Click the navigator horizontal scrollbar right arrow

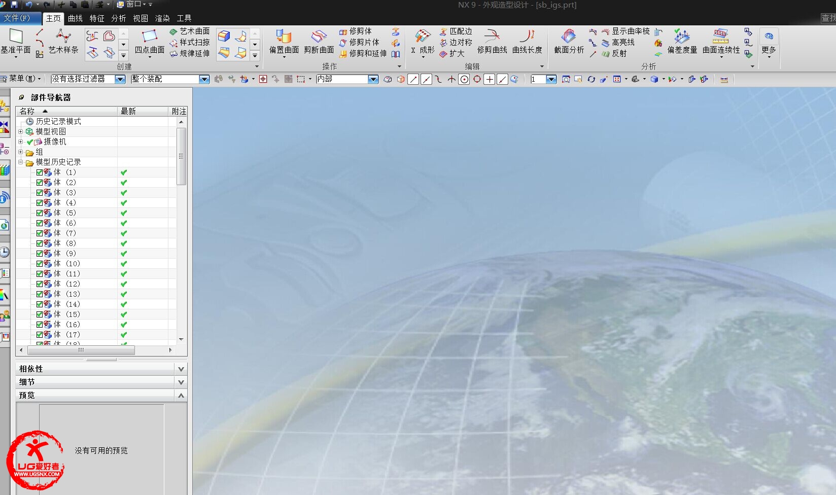[170, 350]
